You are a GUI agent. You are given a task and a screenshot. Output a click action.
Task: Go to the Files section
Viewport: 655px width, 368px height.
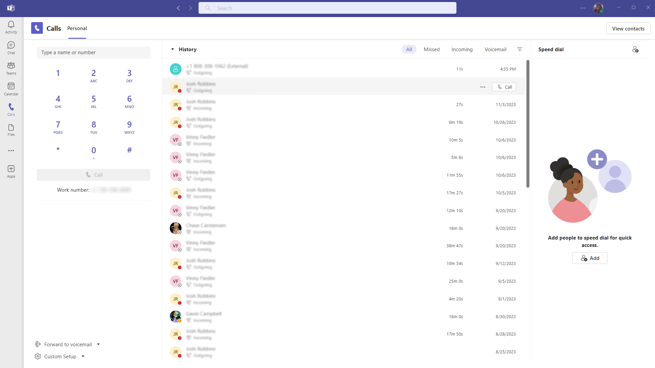[11, 129]
